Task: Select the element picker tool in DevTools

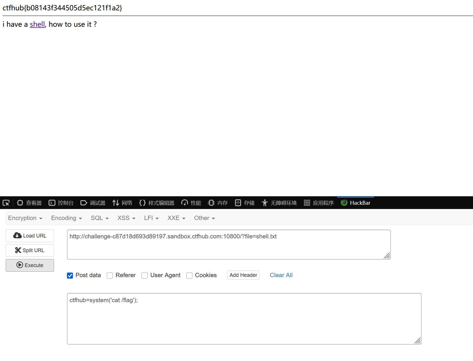Action: click(x=6, y=203)
